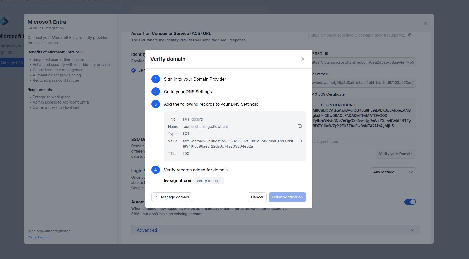Viewport: 469px width, 259px height.
Task: Close the SAML integration panel with the X
Action: click(x=425, y=23)
